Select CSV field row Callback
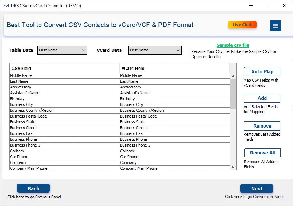Image resolution: width=293 pixels, height=206 pixels. [65, 151]
